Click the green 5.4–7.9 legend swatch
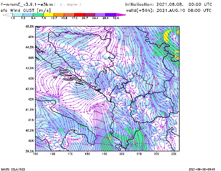This screenshot has width=221, height=171. tap(38, 15)
